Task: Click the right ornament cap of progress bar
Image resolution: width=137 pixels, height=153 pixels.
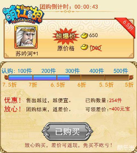Action: coord(131,77)
